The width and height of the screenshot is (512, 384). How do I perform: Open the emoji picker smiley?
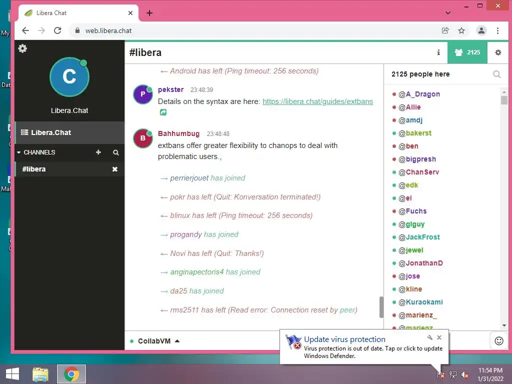[x=499, y=341]
